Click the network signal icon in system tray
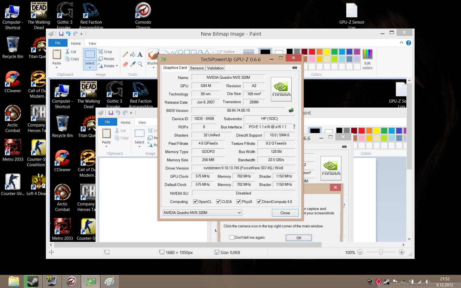The image size is (461, 288). pyautogui.click(x=419, y=282)
